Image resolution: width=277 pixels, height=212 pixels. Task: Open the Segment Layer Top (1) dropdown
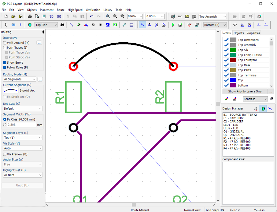click(x=23, y=138)
